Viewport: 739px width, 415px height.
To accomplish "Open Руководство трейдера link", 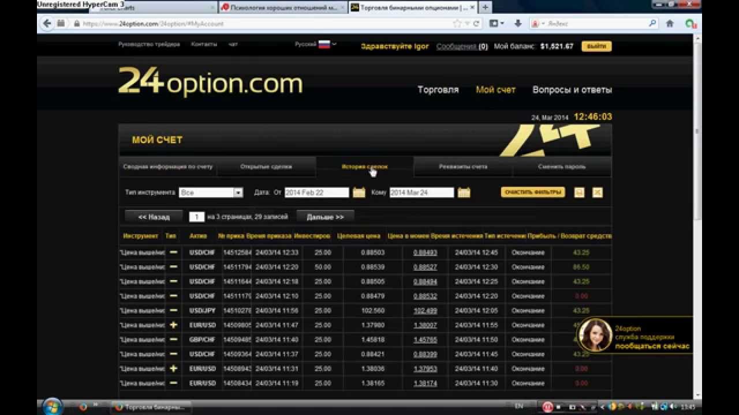I will coord(149,44).
